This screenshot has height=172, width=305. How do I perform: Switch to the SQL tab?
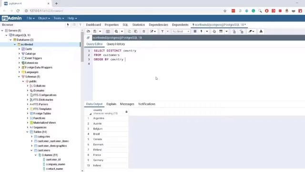tap(125, 25)
